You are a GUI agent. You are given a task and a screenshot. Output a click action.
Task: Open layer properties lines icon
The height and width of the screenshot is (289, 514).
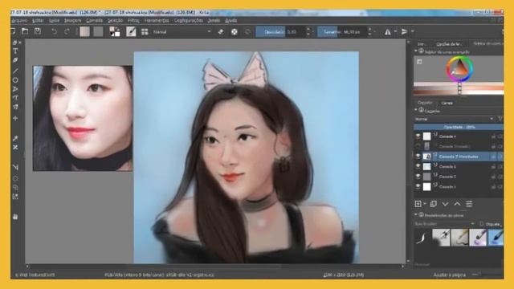(x=469, y=204)
